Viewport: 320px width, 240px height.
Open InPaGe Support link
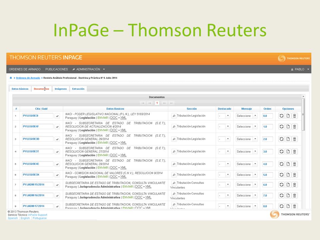click(38, 215)
